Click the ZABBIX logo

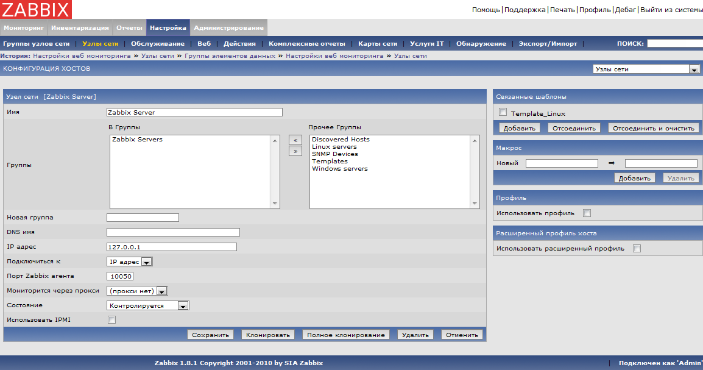tap(36, 9)
